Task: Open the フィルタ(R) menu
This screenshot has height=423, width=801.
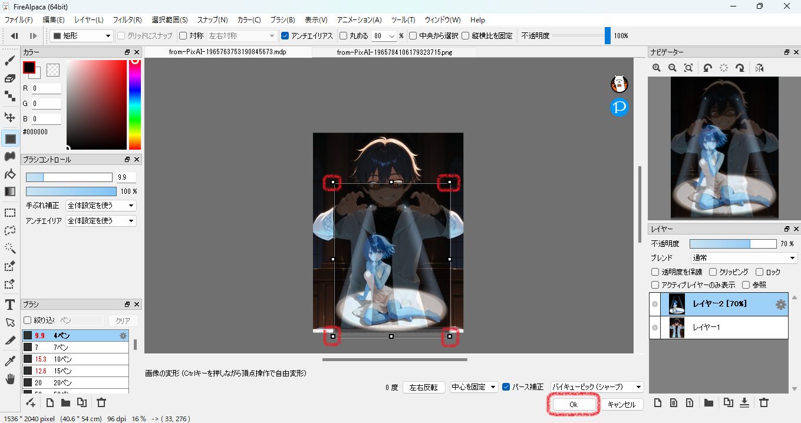Action: 127,20
